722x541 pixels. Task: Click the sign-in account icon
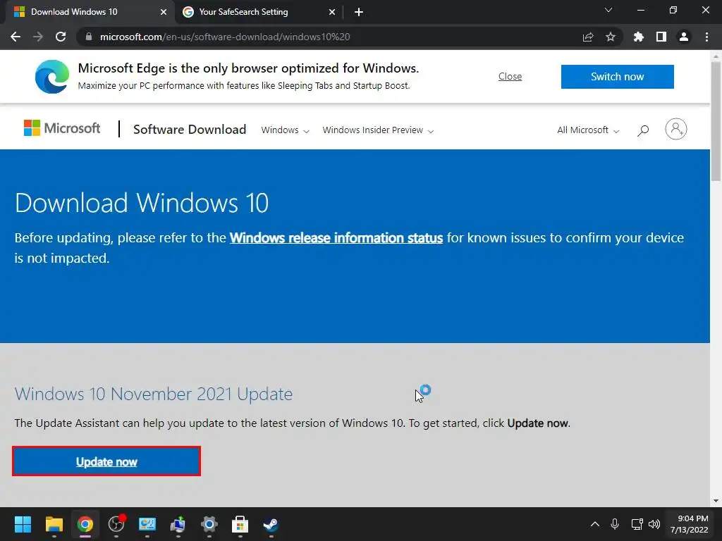[676, 130]
